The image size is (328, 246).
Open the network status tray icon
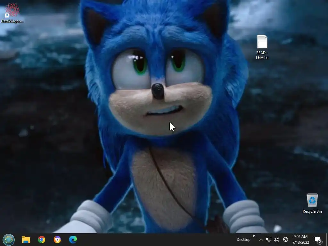[269, 240]
